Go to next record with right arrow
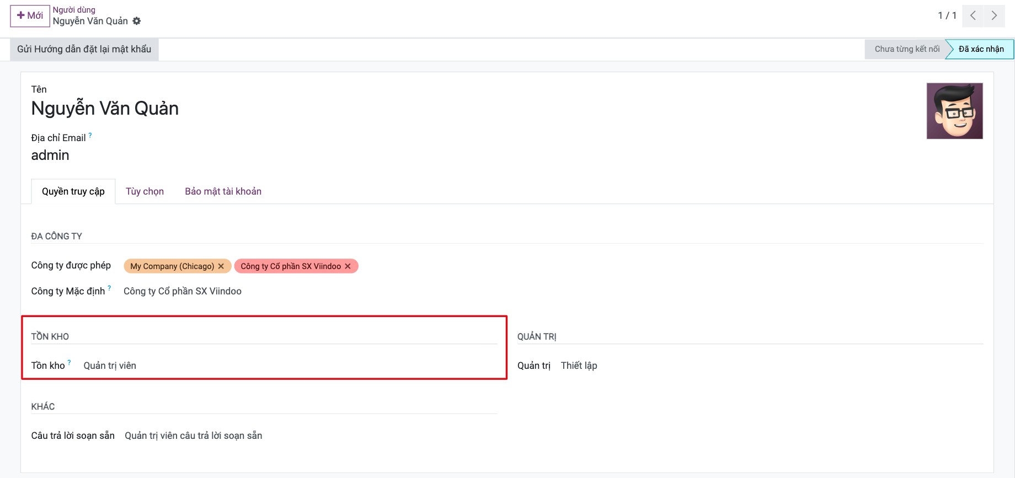The image size is (1015, 478). pos(994,15)
